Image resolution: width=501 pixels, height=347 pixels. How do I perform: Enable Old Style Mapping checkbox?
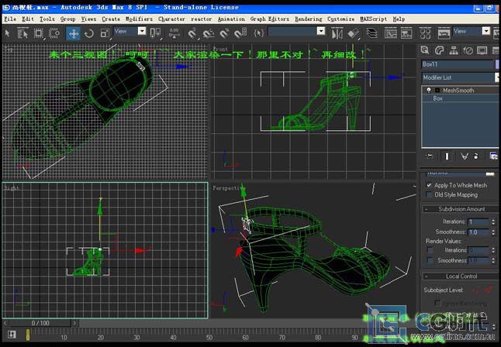click(x=430, y=195)
